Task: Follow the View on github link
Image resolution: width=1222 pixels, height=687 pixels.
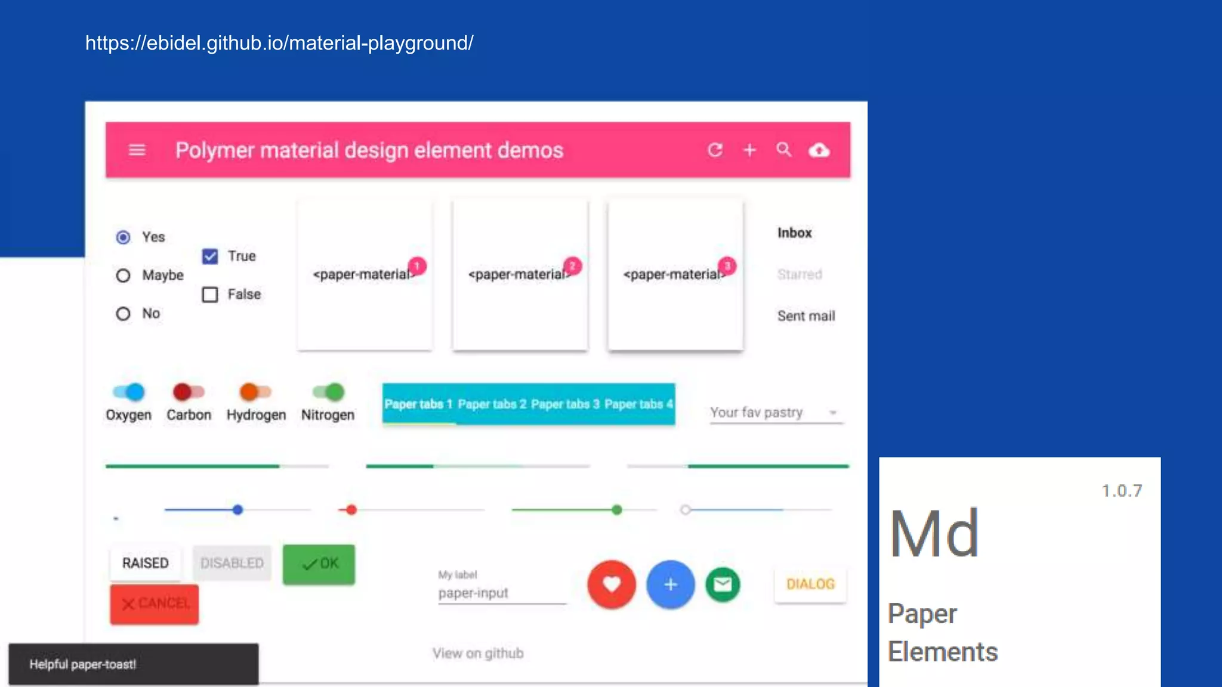Action: (x=478, y=654)
